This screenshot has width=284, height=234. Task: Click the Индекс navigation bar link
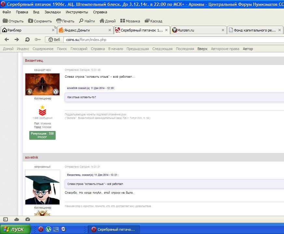click(23, 49)
